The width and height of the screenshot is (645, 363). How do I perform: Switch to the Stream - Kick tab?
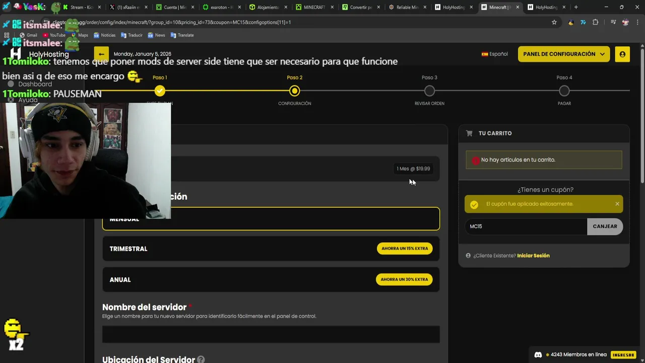pyautogui.click(x=81, y=7)
